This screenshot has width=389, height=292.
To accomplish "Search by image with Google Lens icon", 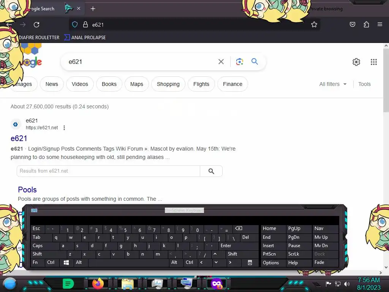I will pyautogui.click(x=239, y=62).
